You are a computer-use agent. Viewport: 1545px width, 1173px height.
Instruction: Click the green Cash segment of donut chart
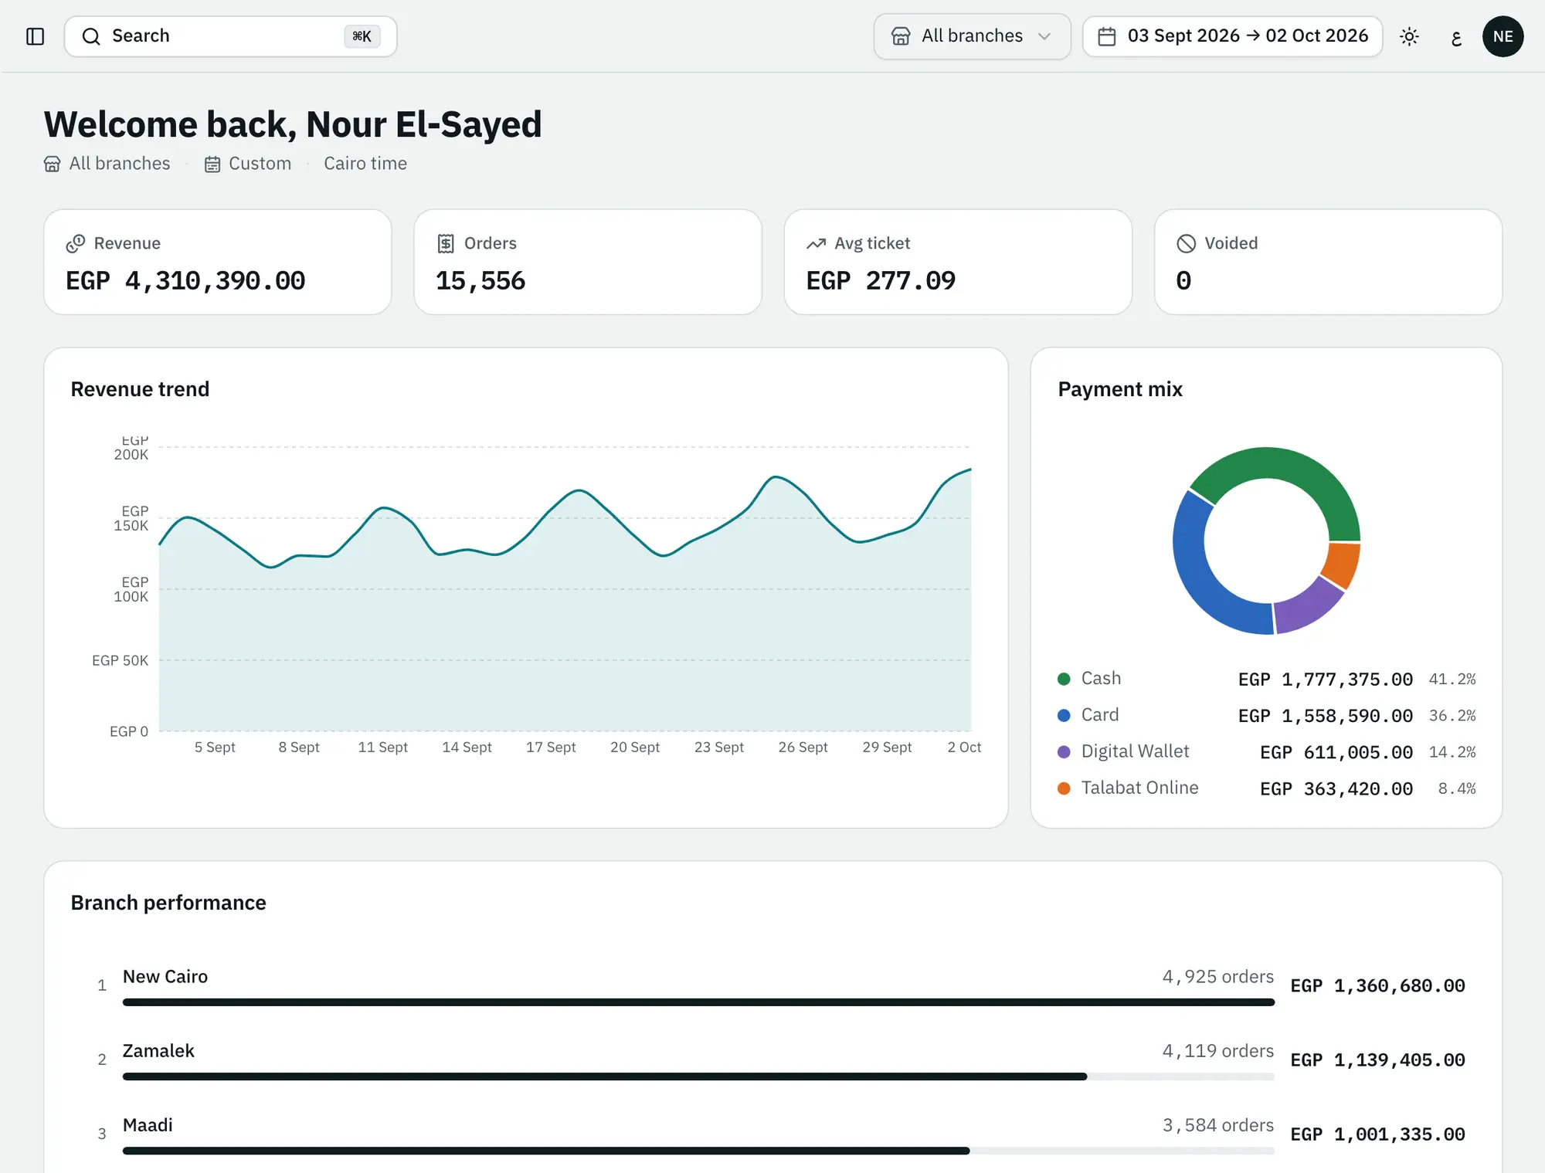pos(1289,466)
